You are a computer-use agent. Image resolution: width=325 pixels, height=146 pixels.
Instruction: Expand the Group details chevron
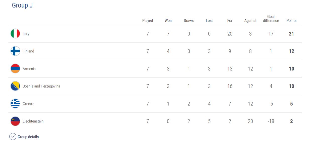point(13,137)
